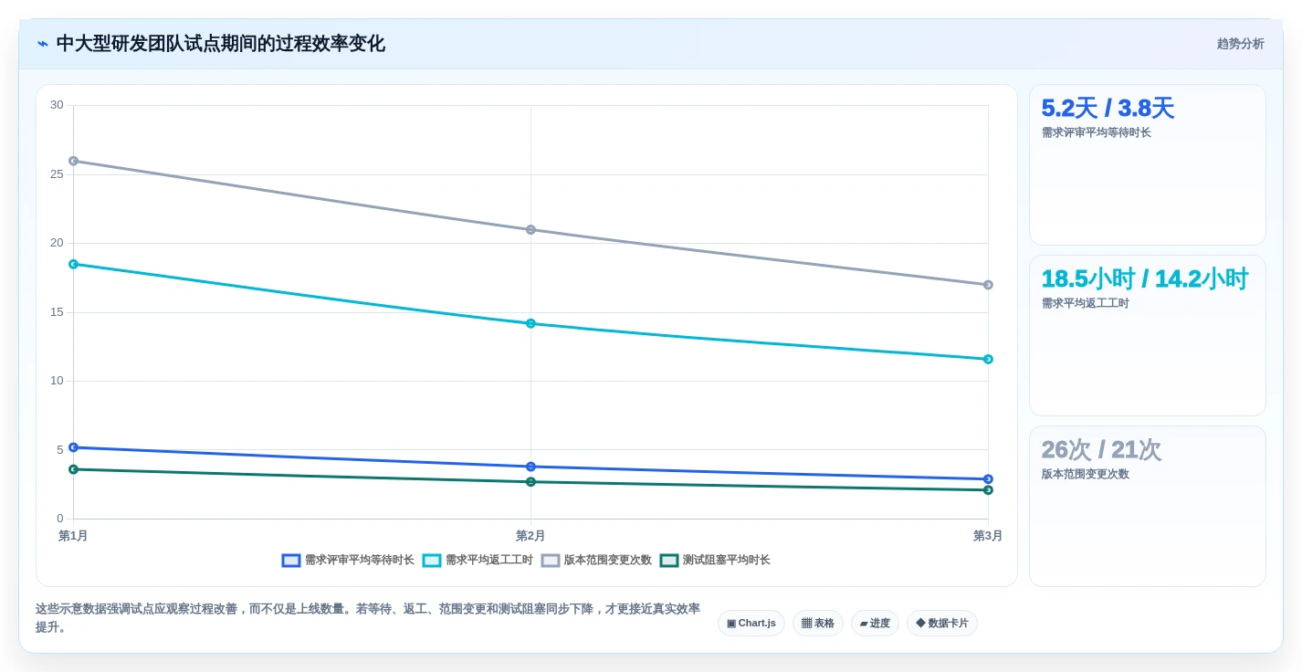Select the 数据卡片 tag
The width and height of the screenshot is (1302, 672).
942,623
